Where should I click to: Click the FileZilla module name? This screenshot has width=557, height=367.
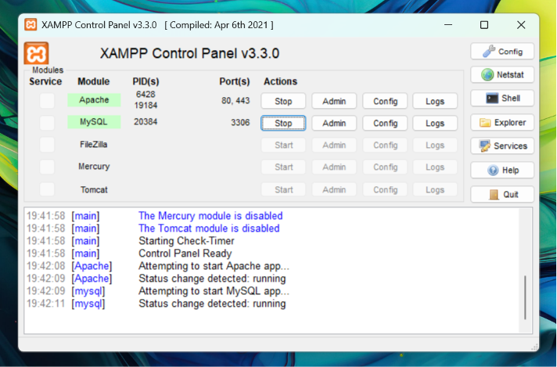[93, 145]
